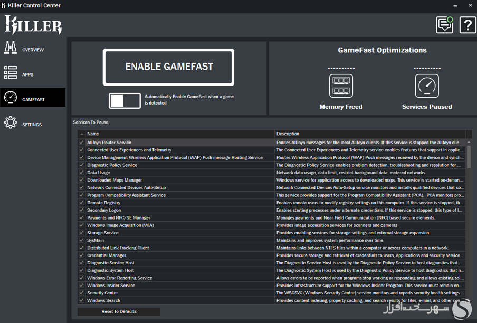Uncheck Windows Search checkbox
Image resolution: width=477 pixels, height=323 pixels.
[x=81, y=300]
